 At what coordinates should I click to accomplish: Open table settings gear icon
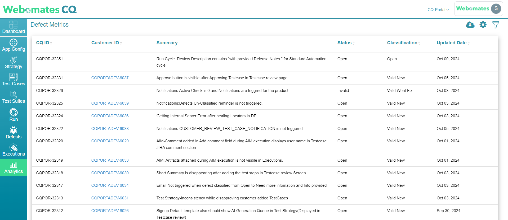483,25
